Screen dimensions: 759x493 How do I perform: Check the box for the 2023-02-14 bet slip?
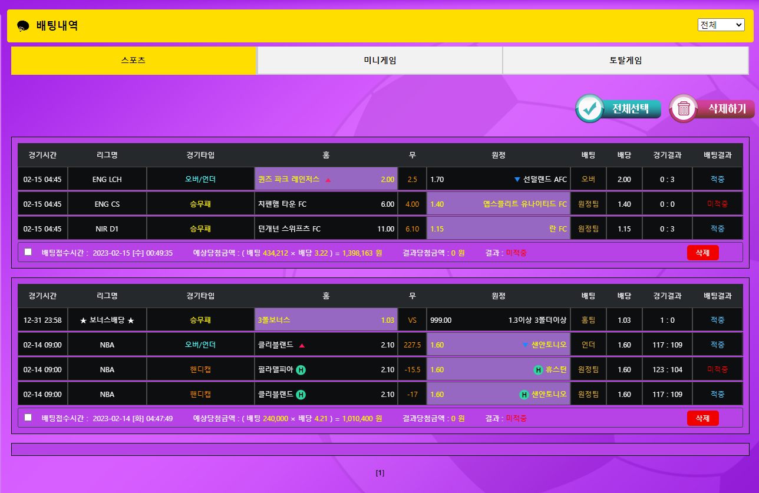click(x=28, y=418)
